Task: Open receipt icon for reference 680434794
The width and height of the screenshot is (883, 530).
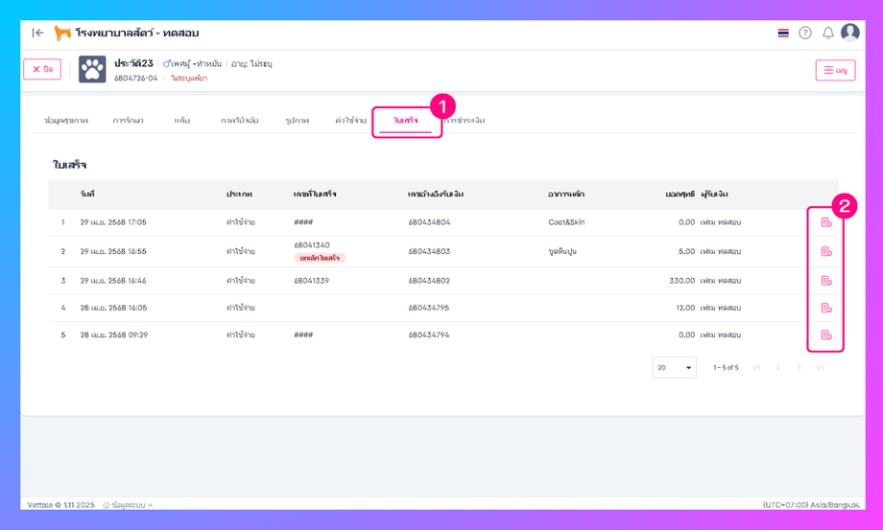Action: click(826, 335)
